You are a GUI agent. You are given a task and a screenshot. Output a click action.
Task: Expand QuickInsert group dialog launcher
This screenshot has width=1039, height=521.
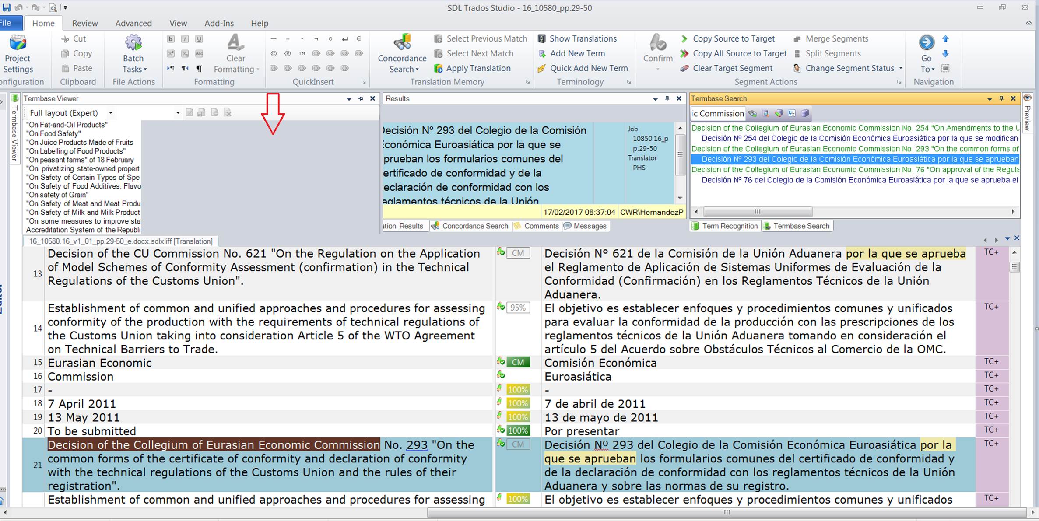[x=363, y=82]
